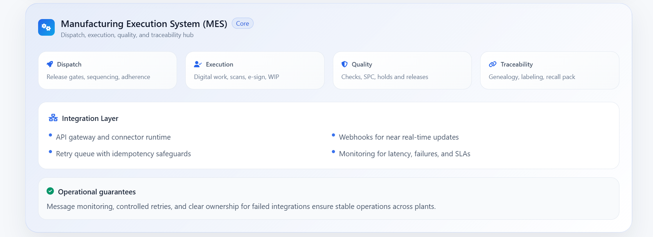The height and width of the screenshot is (237, 653).
Task: Click the Dispatch rocket icon
Action: coord(50,64)
